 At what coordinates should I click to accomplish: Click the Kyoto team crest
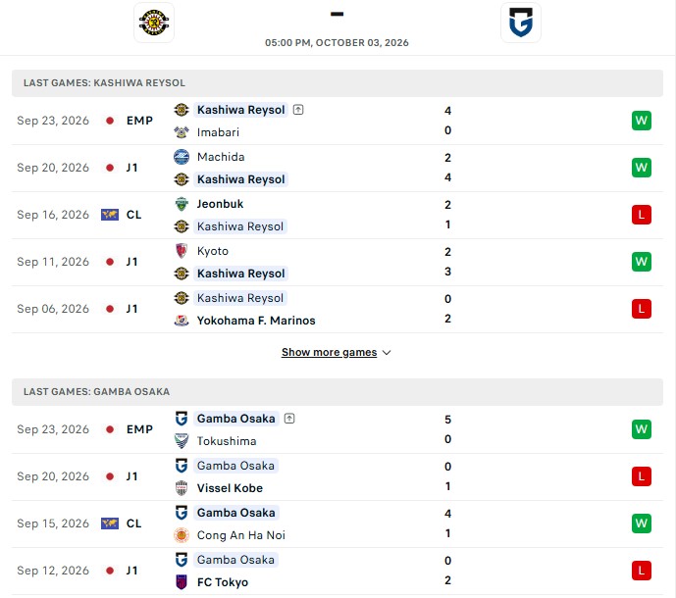pos(182,251)
